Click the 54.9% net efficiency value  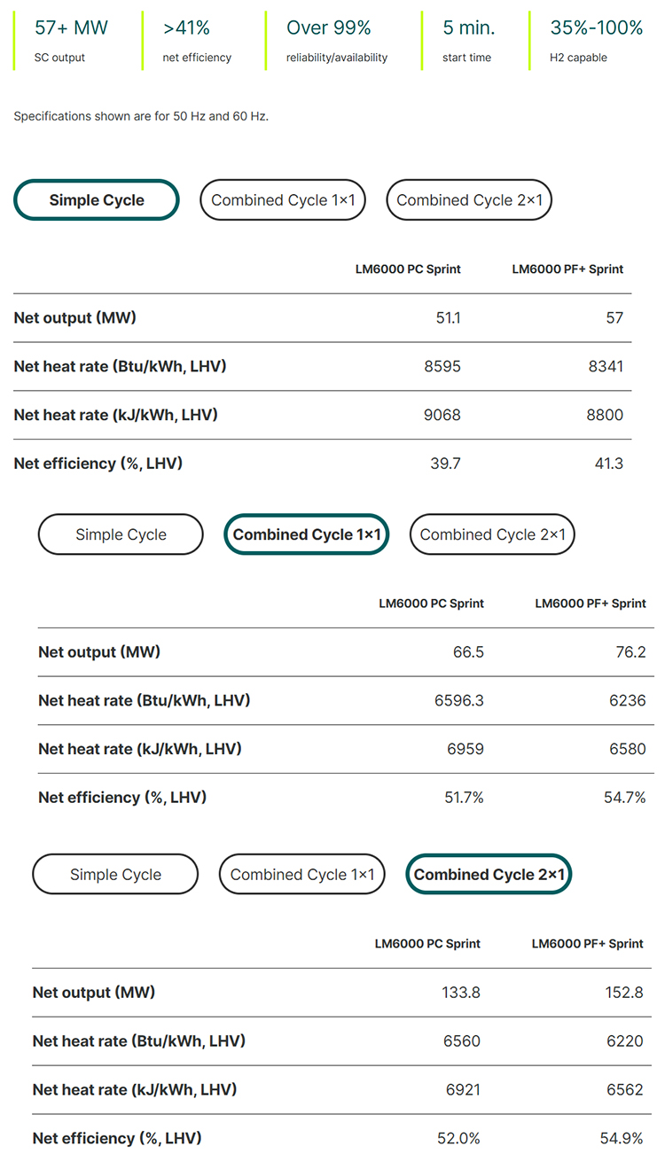[x=622, y=1138]
